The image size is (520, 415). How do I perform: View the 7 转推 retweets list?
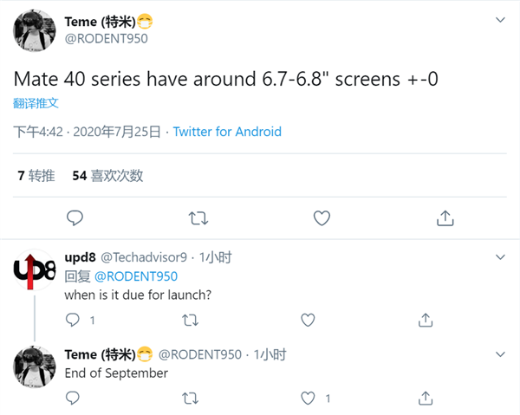coord(36,176)
